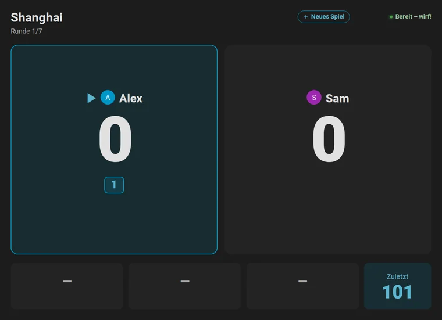442x320 pixels.
Task: Click Sam's score of 0
Action: 329,139
